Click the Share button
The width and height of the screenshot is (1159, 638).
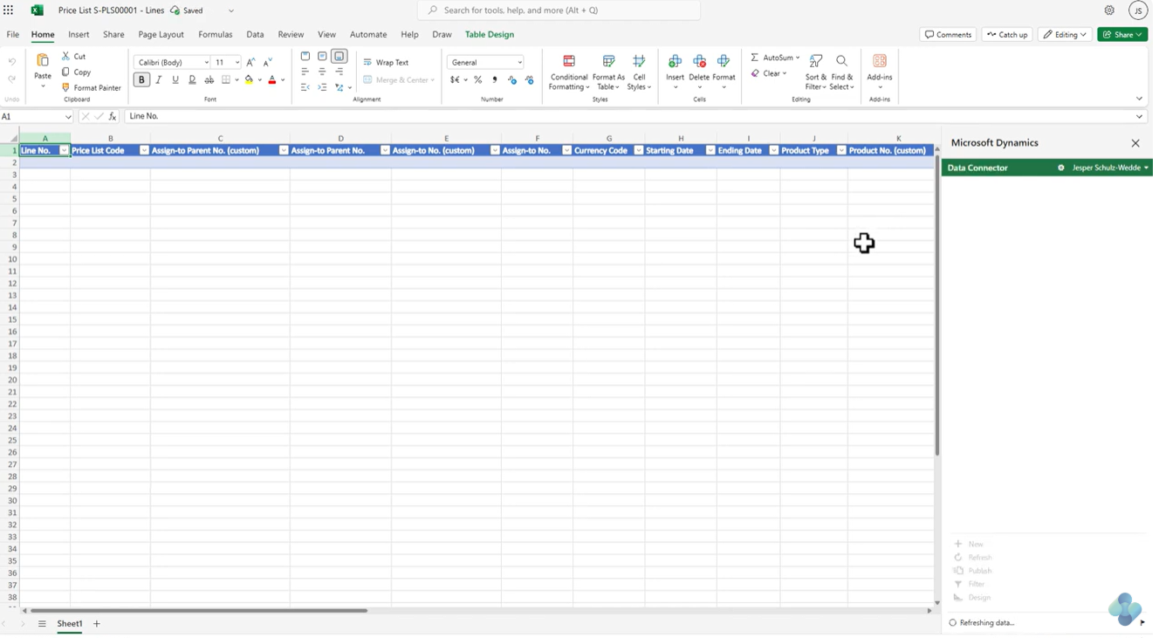pos(1122,34)
